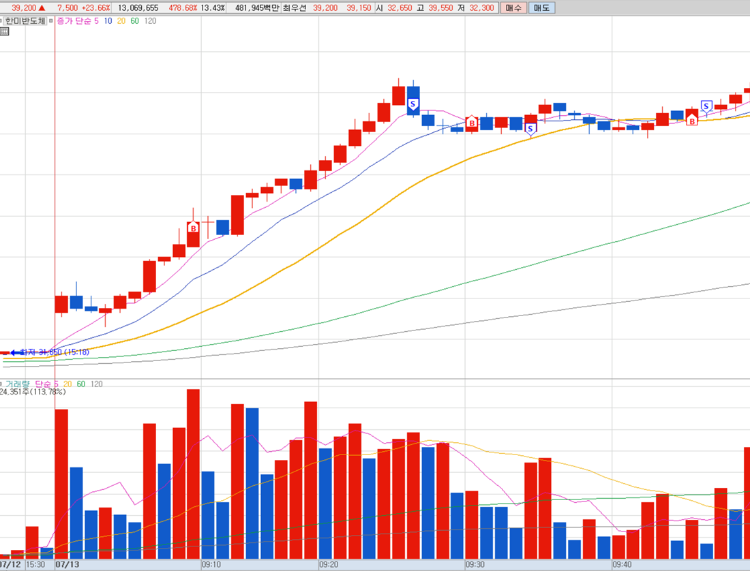This screenshot has height=571, width=750.
Task: Click the small square right of 한미반도체
Action: coord(50,21)
